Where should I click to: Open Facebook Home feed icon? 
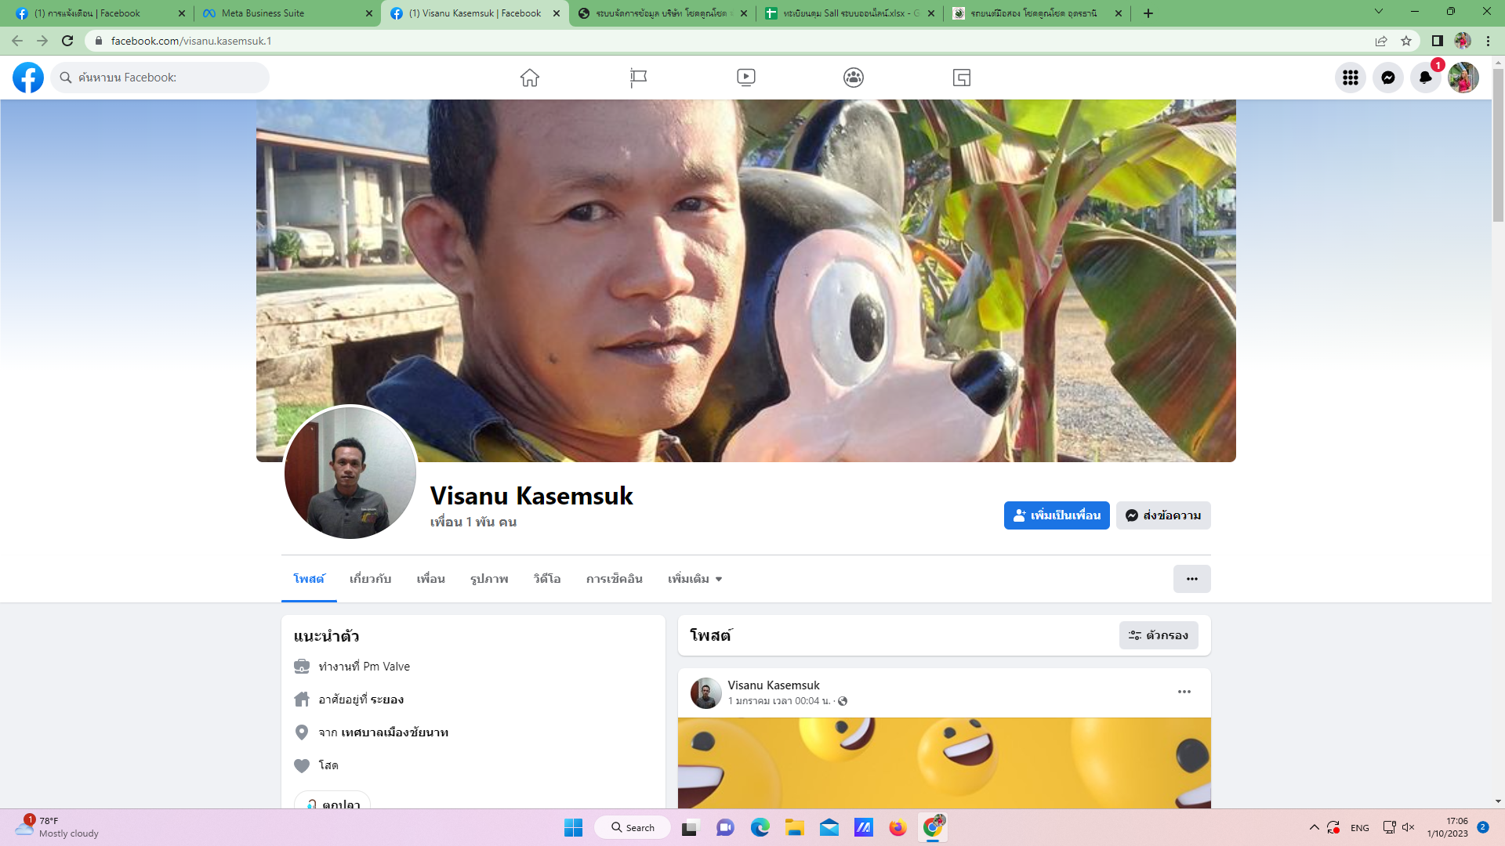pyautogui.click(x=530, y=78)
